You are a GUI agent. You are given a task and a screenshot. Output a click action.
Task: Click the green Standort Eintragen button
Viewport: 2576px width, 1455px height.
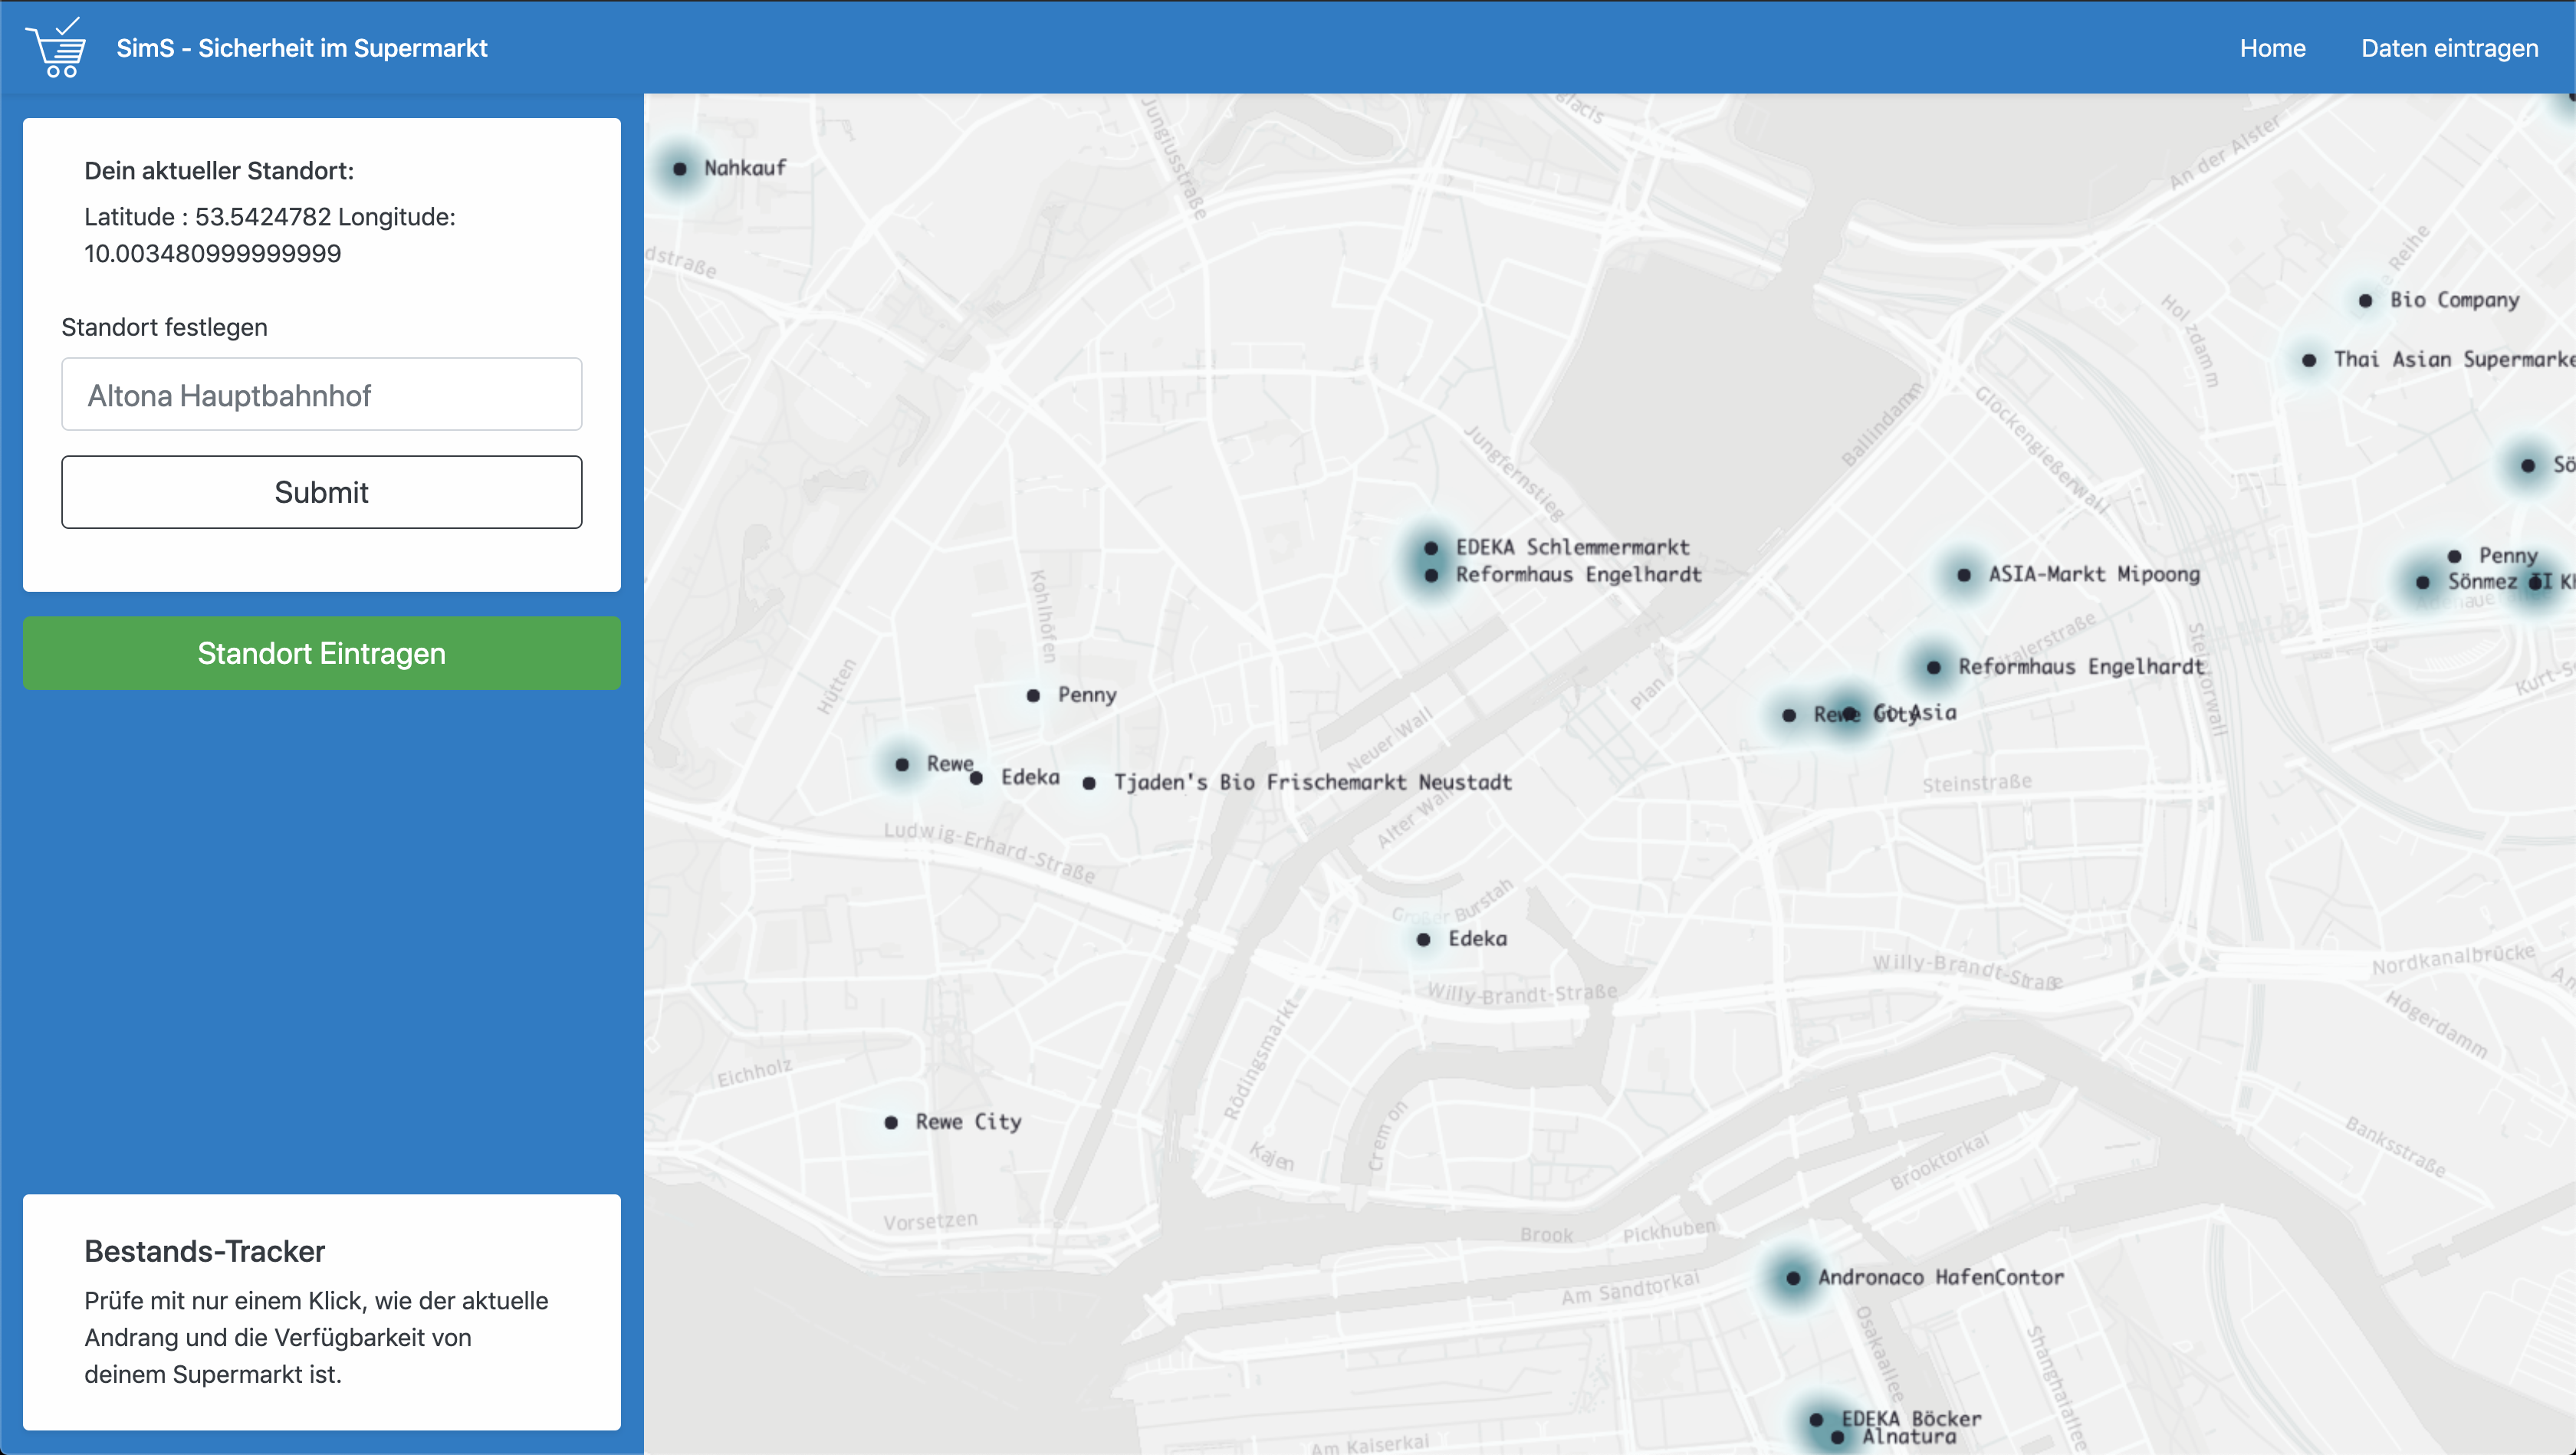321,653
